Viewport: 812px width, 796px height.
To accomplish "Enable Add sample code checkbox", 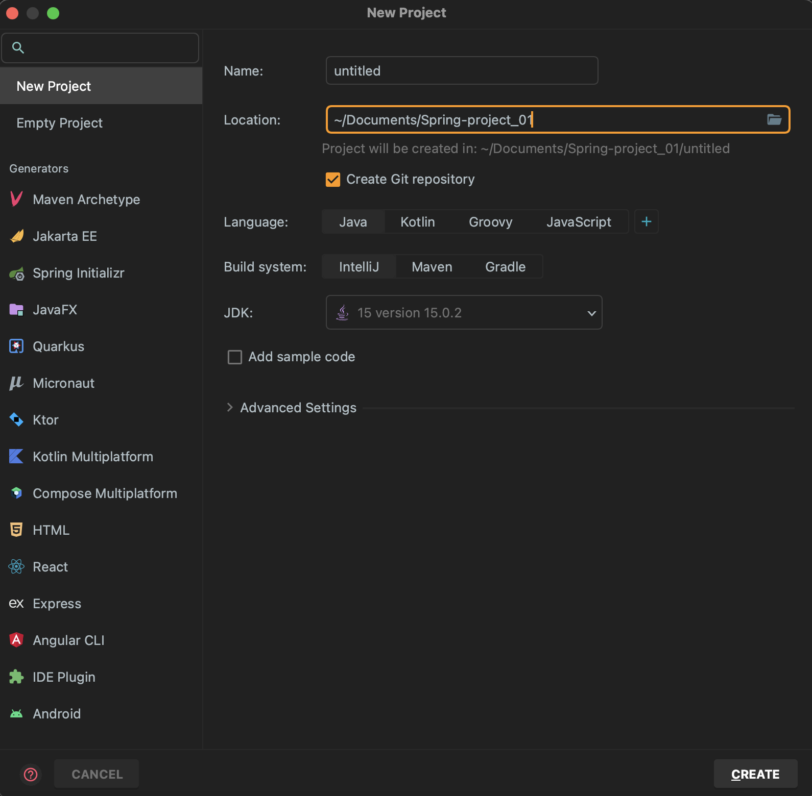I will (235, 357).
